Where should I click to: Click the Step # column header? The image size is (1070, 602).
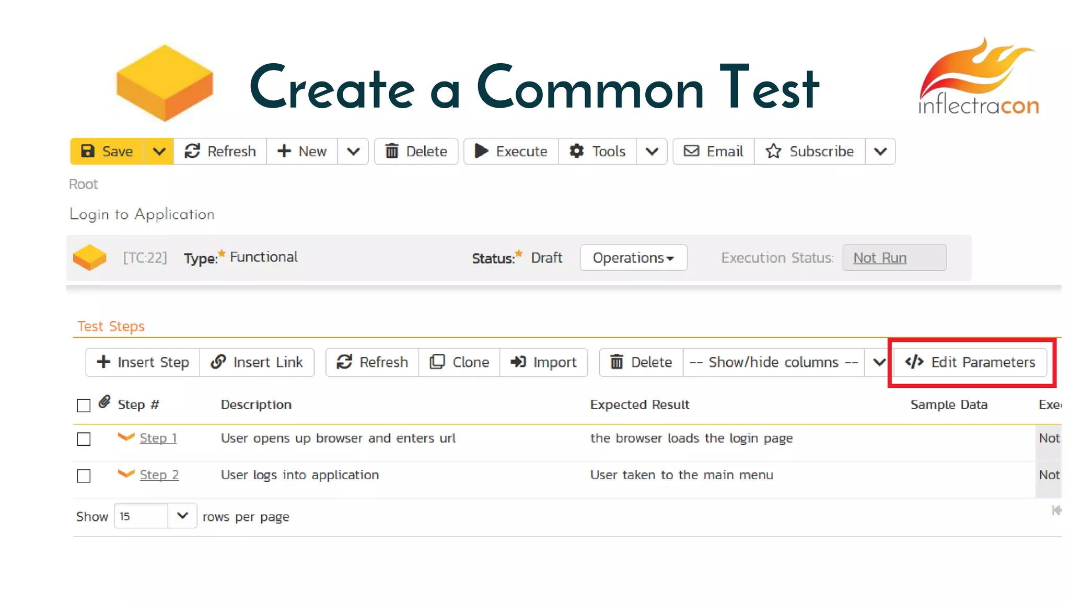pyautogui.click(x=138, y=404)
